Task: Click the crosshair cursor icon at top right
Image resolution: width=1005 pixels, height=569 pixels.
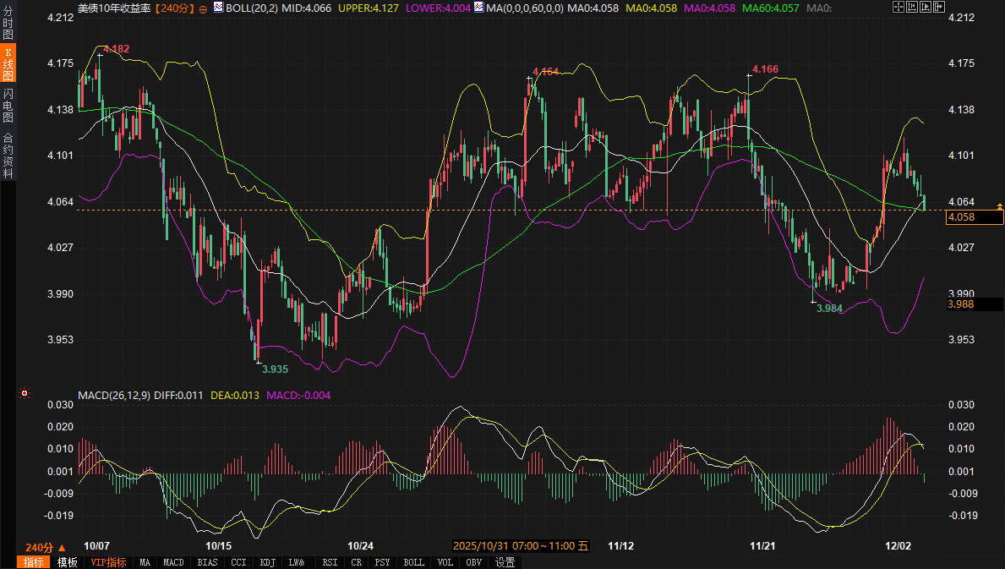Action: click(898, 8)
